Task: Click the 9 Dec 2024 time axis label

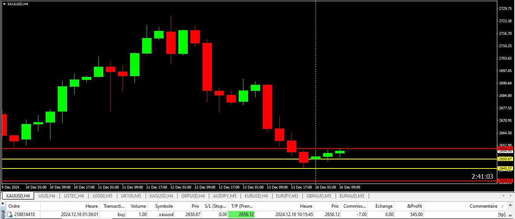Action: tap(11, 187)
